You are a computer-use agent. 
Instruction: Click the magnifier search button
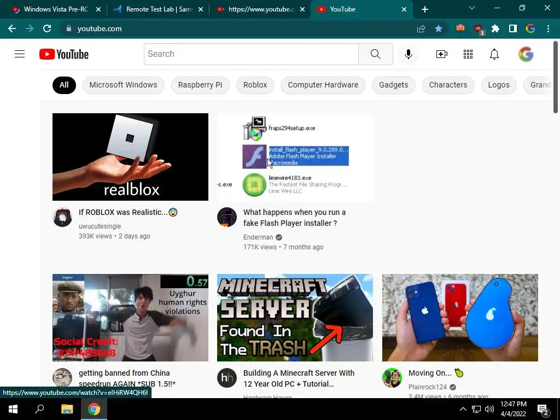point(375,54)
